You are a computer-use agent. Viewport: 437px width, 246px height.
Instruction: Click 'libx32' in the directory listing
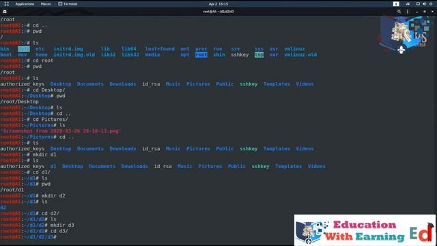[x=130, y=55]
